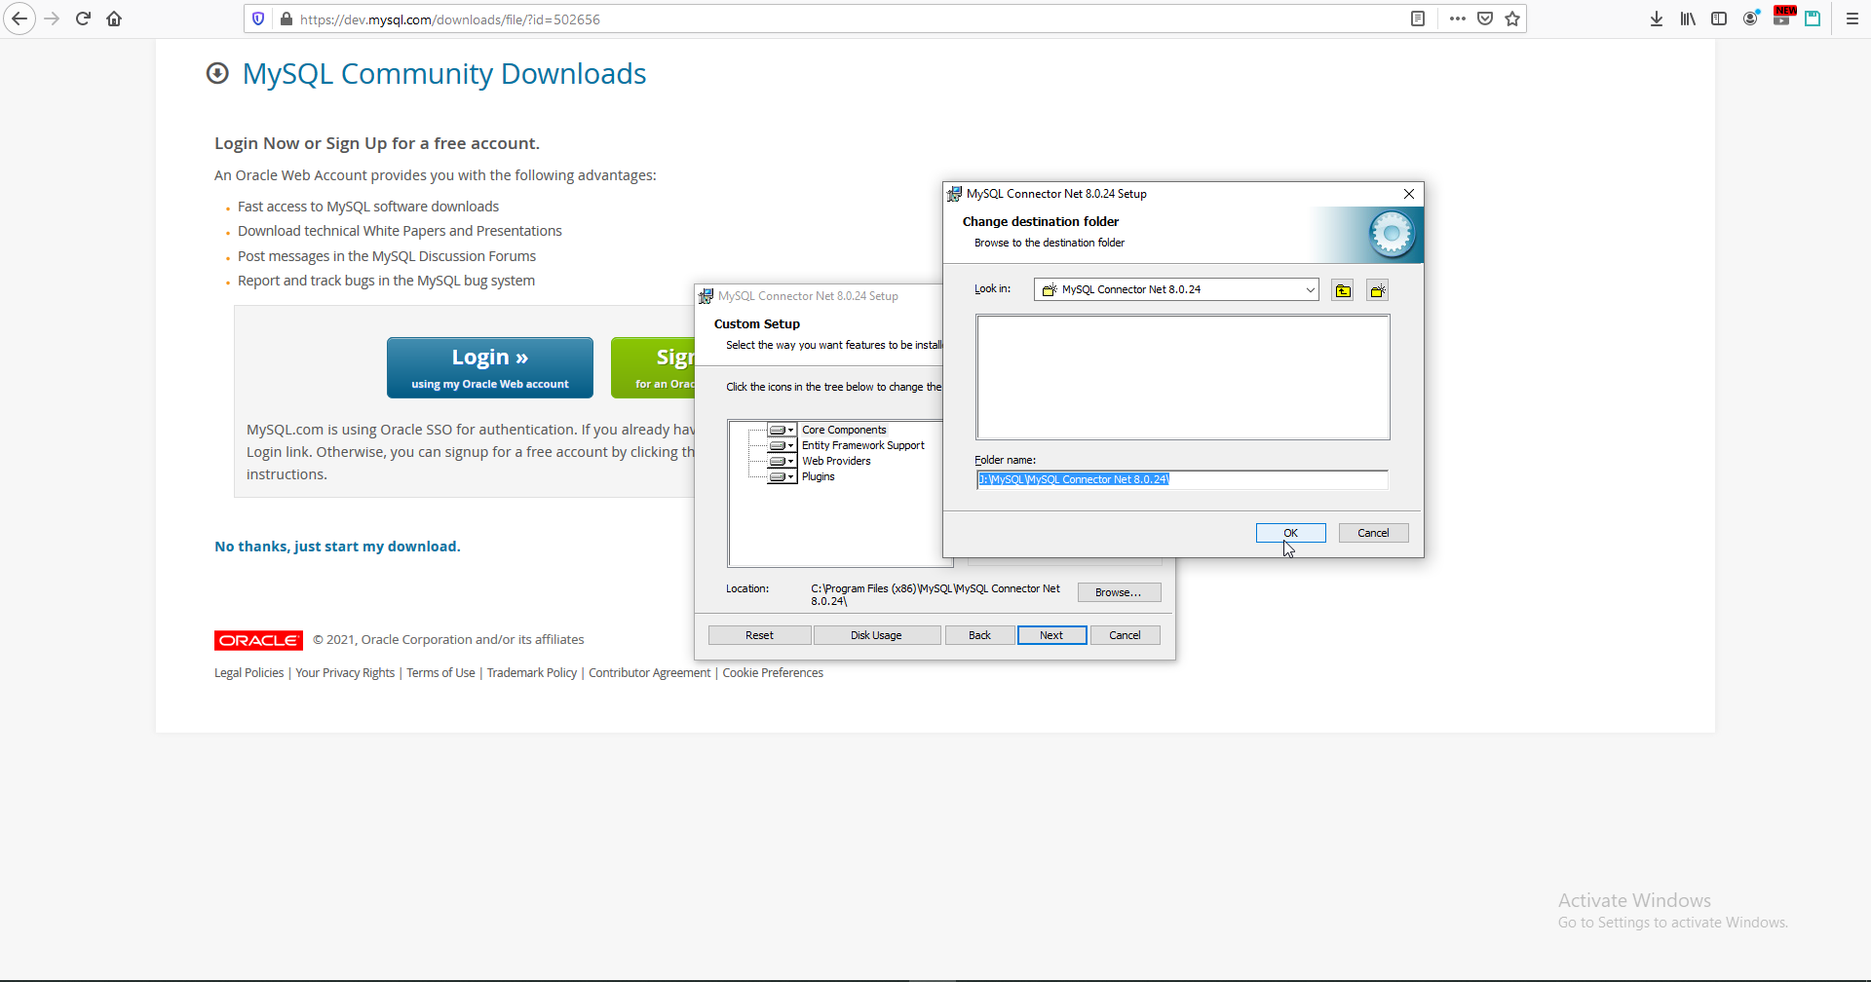This screenshot has width=1871, height=982.
Task: Cancel the Change destination folder dialog
Action: [x=1373, y=533]
